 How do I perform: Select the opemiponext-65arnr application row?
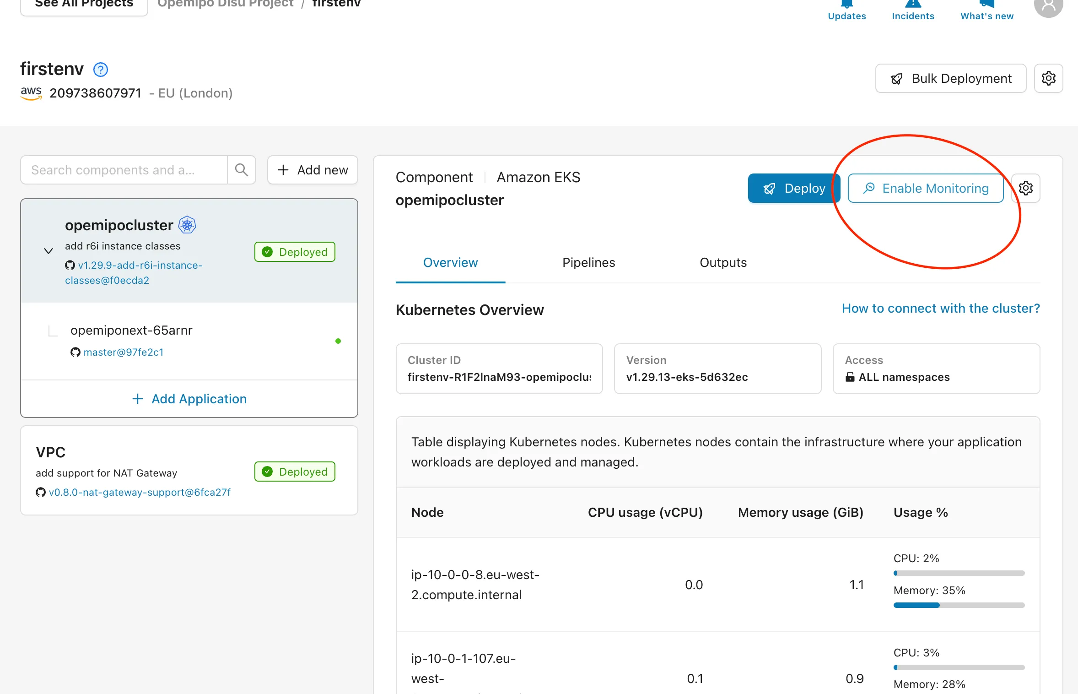tap(189, 341)
